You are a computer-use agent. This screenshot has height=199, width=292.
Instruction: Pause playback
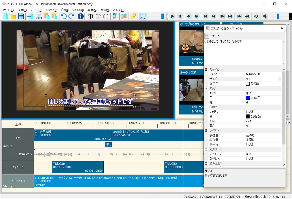pyautogui.click(x=180, y=16)
